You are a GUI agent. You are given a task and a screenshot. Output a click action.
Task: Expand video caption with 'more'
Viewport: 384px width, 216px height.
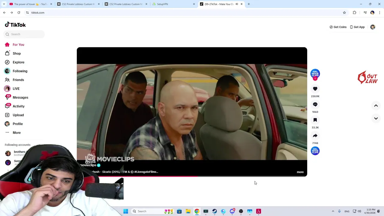[300, 172]
